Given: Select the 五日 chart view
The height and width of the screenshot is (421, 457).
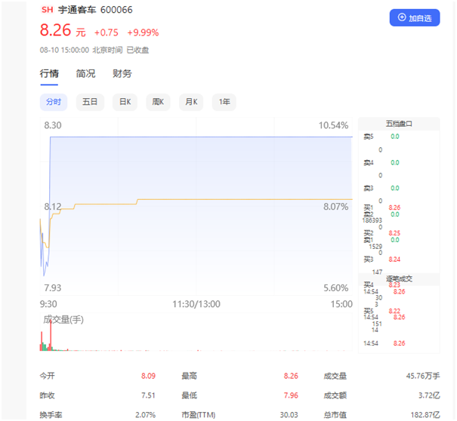Looking at the screenshot, I should (x=90, y=102).
